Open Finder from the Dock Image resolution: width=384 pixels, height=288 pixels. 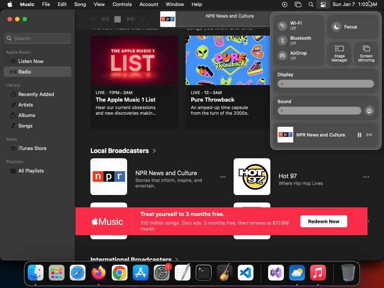[36, 273]
